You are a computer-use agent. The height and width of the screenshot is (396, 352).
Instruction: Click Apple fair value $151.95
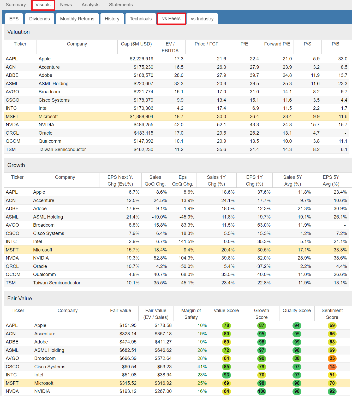pos(128,325)
